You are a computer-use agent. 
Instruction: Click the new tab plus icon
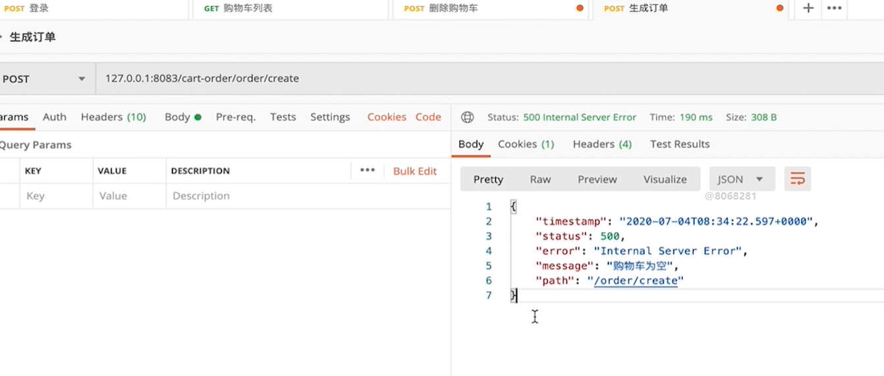pos(808,9)
